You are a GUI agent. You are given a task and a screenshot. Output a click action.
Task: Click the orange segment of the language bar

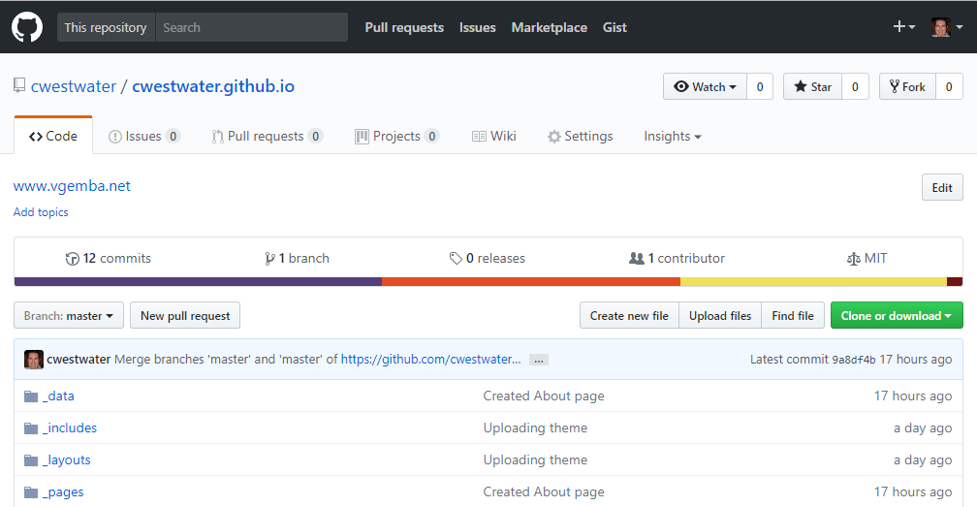[x=531, y=281]
